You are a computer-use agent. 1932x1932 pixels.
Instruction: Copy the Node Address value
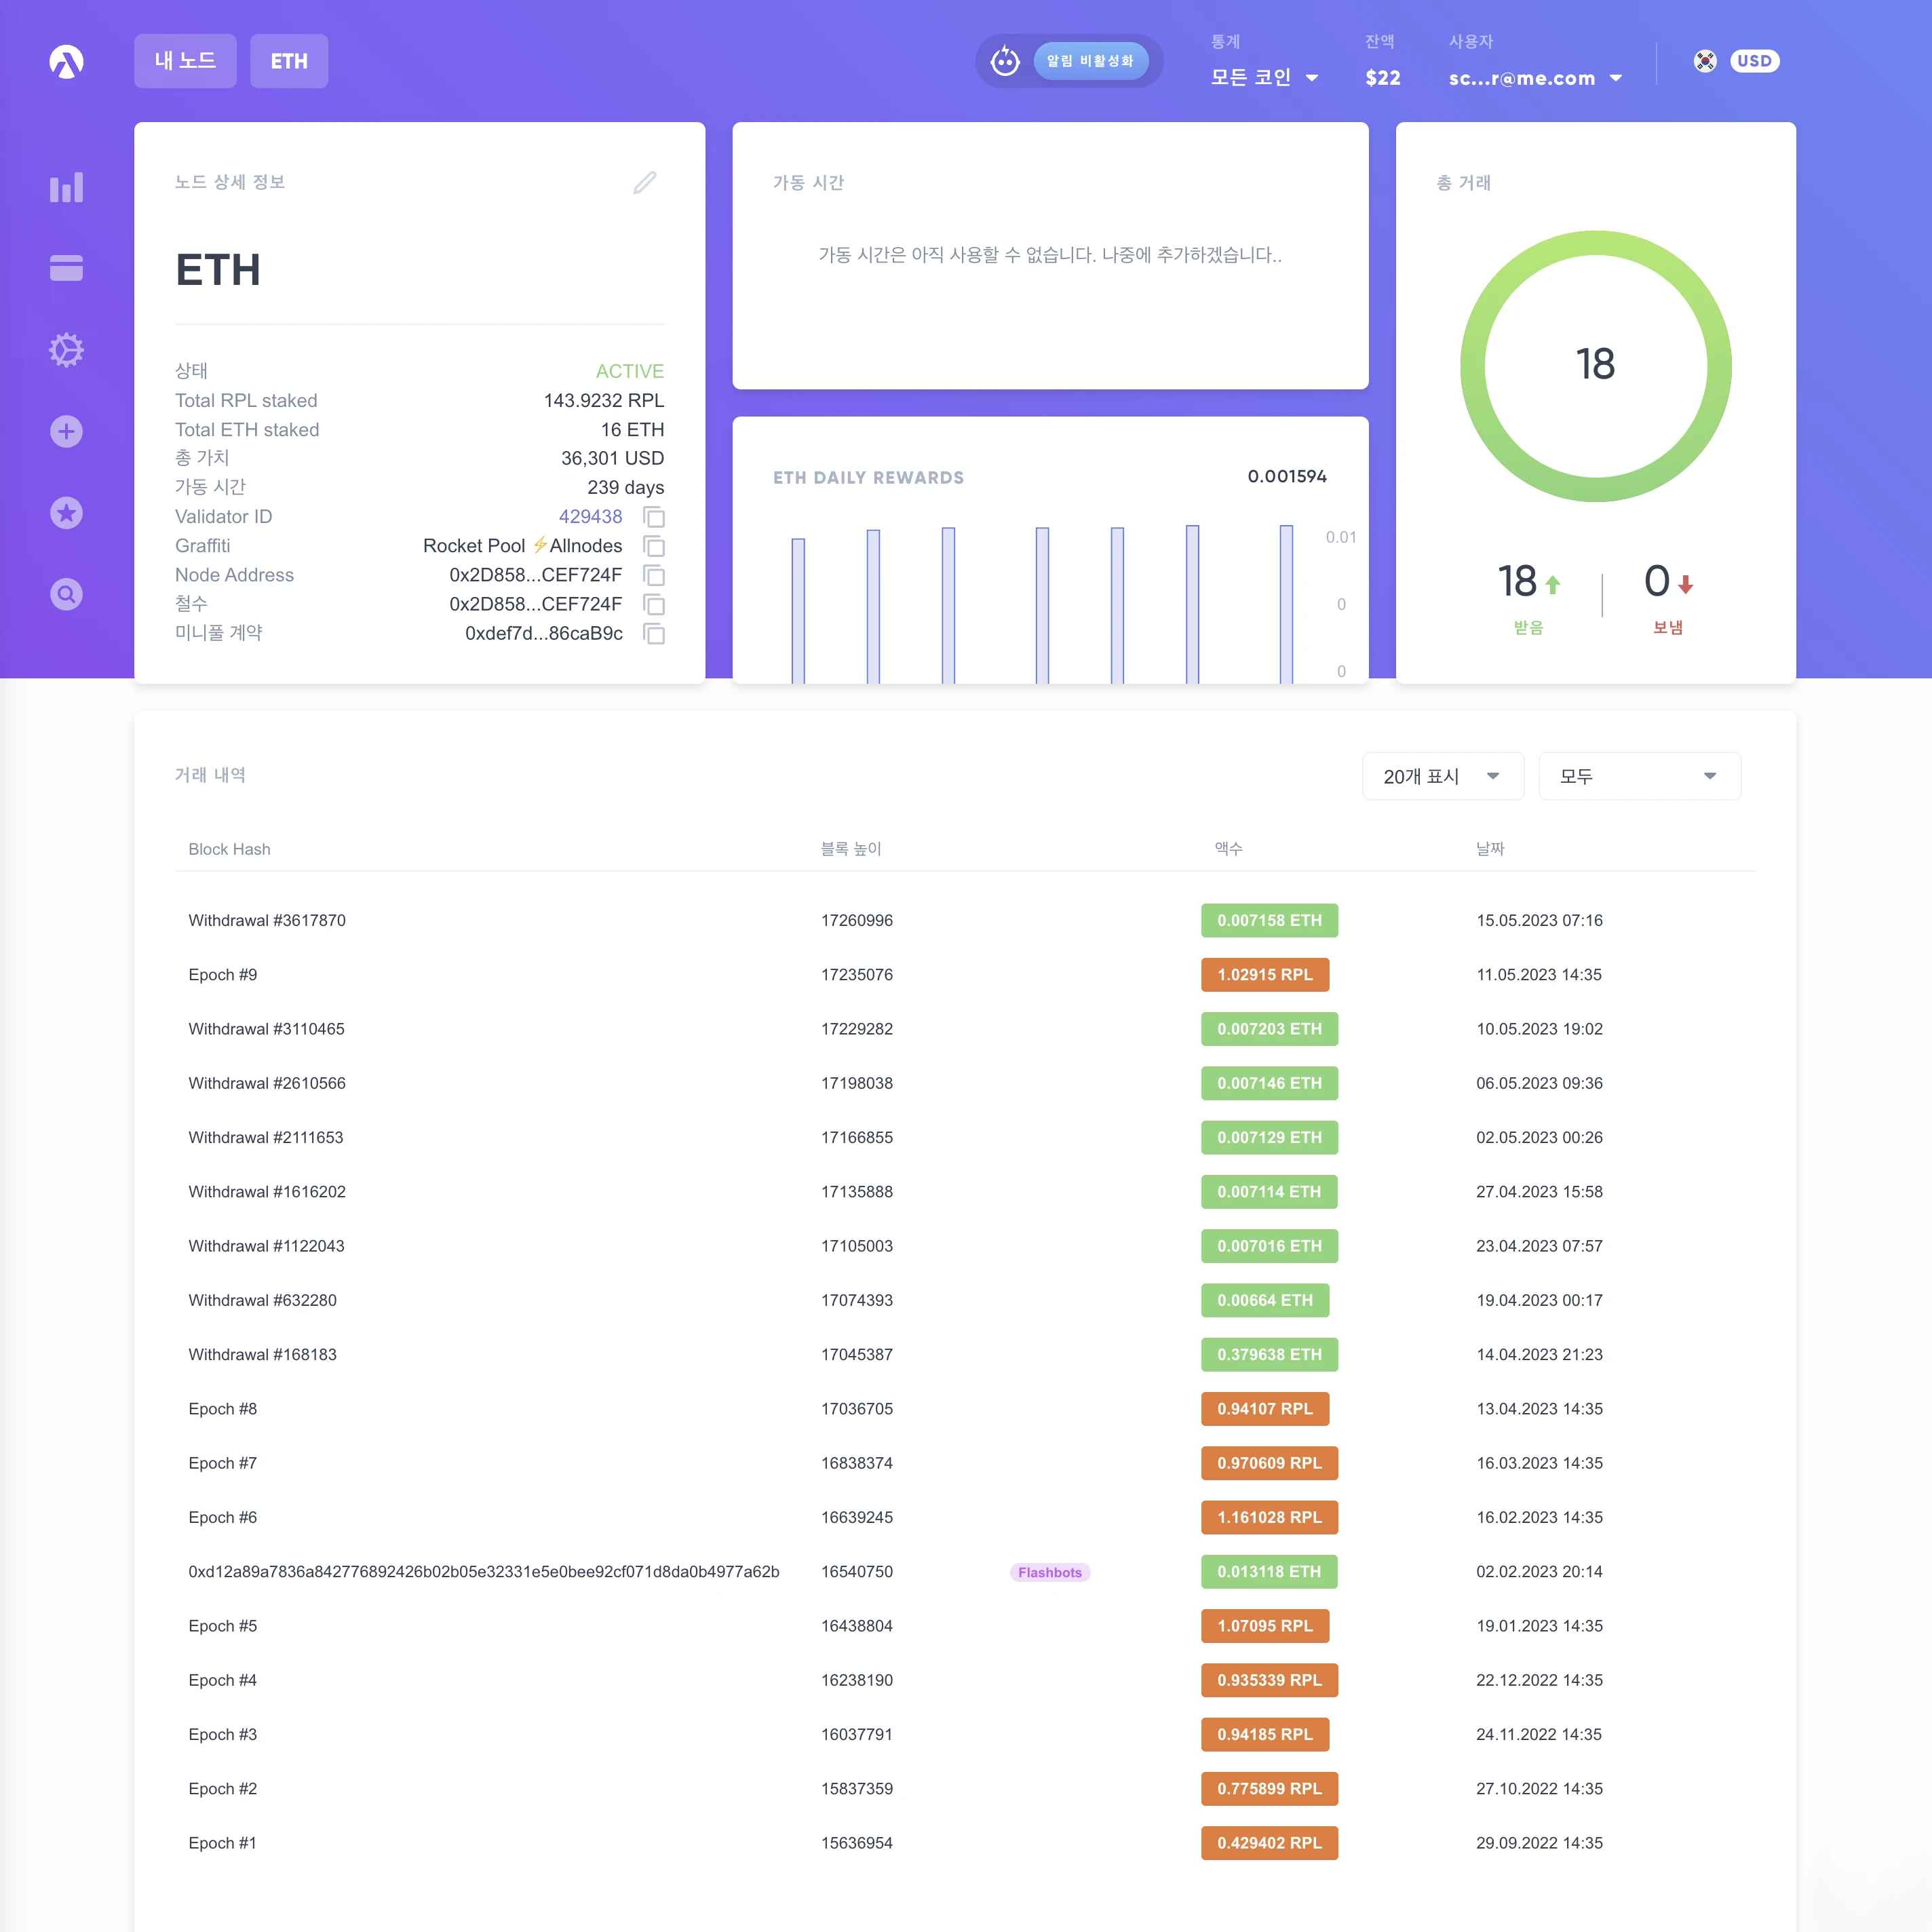pyautogui.click(x=654, y=575)
